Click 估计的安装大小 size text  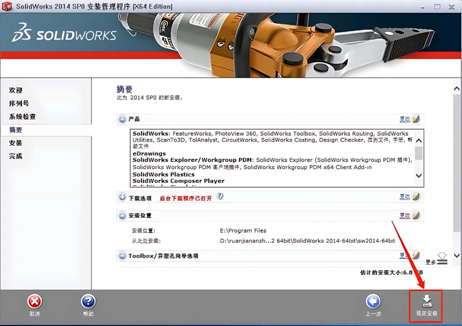click(391, 273)
